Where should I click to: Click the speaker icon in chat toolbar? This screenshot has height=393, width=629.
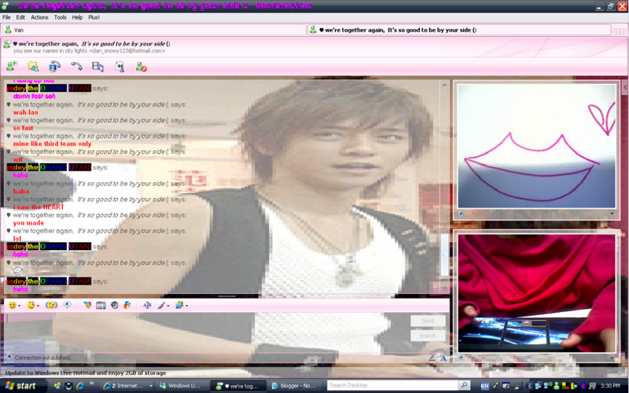tap(114, 305)
